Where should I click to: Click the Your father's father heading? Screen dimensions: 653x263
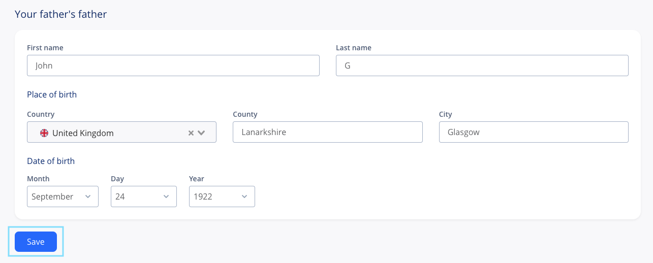[61, 14]
